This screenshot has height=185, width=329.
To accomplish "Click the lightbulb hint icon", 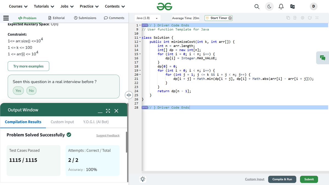I will (x=143, y=179).
